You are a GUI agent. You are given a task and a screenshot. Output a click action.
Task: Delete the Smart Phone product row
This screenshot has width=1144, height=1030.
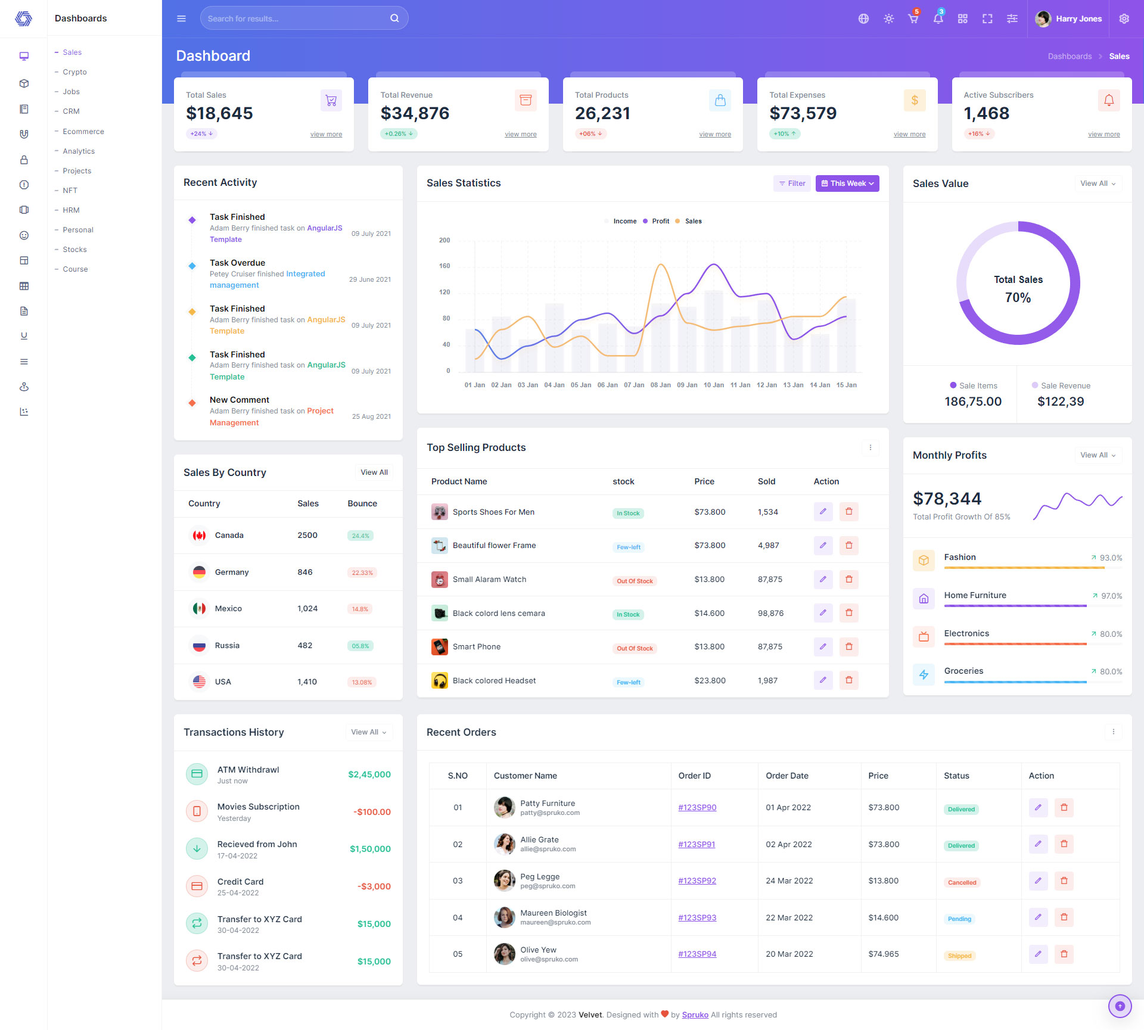848,646
